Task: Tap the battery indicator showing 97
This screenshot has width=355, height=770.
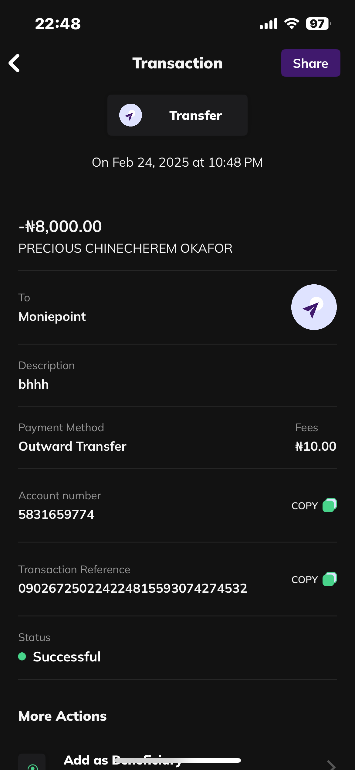Action: click(318, 23)
